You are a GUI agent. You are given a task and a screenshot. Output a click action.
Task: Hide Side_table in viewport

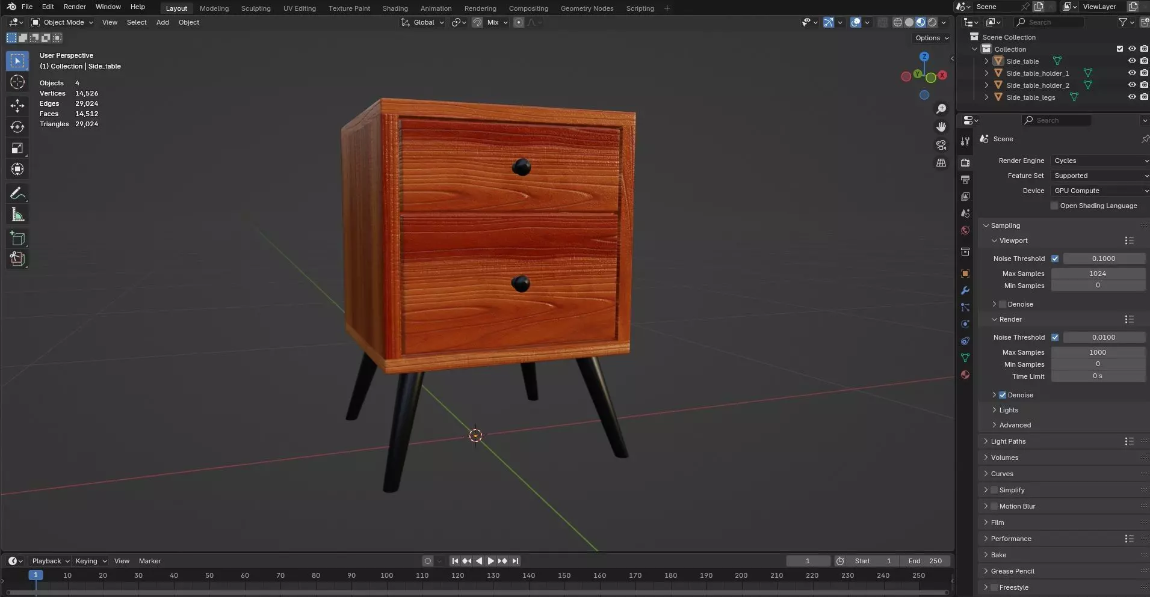tap(1132, 61)
